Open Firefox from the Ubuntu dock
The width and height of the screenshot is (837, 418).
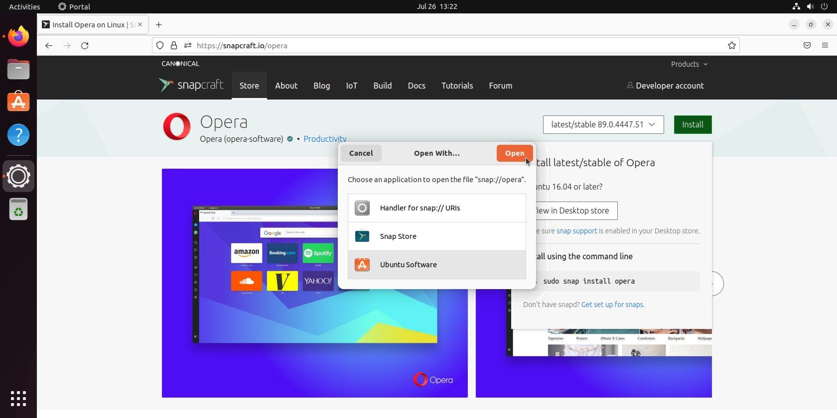[18, 36]
